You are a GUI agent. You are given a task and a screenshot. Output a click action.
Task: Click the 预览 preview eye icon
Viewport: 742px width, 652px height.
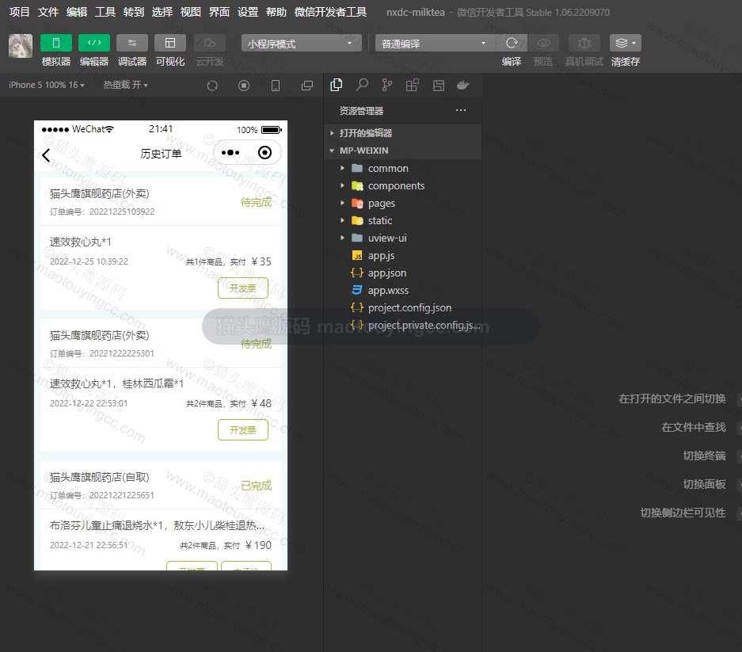(543, 43)
